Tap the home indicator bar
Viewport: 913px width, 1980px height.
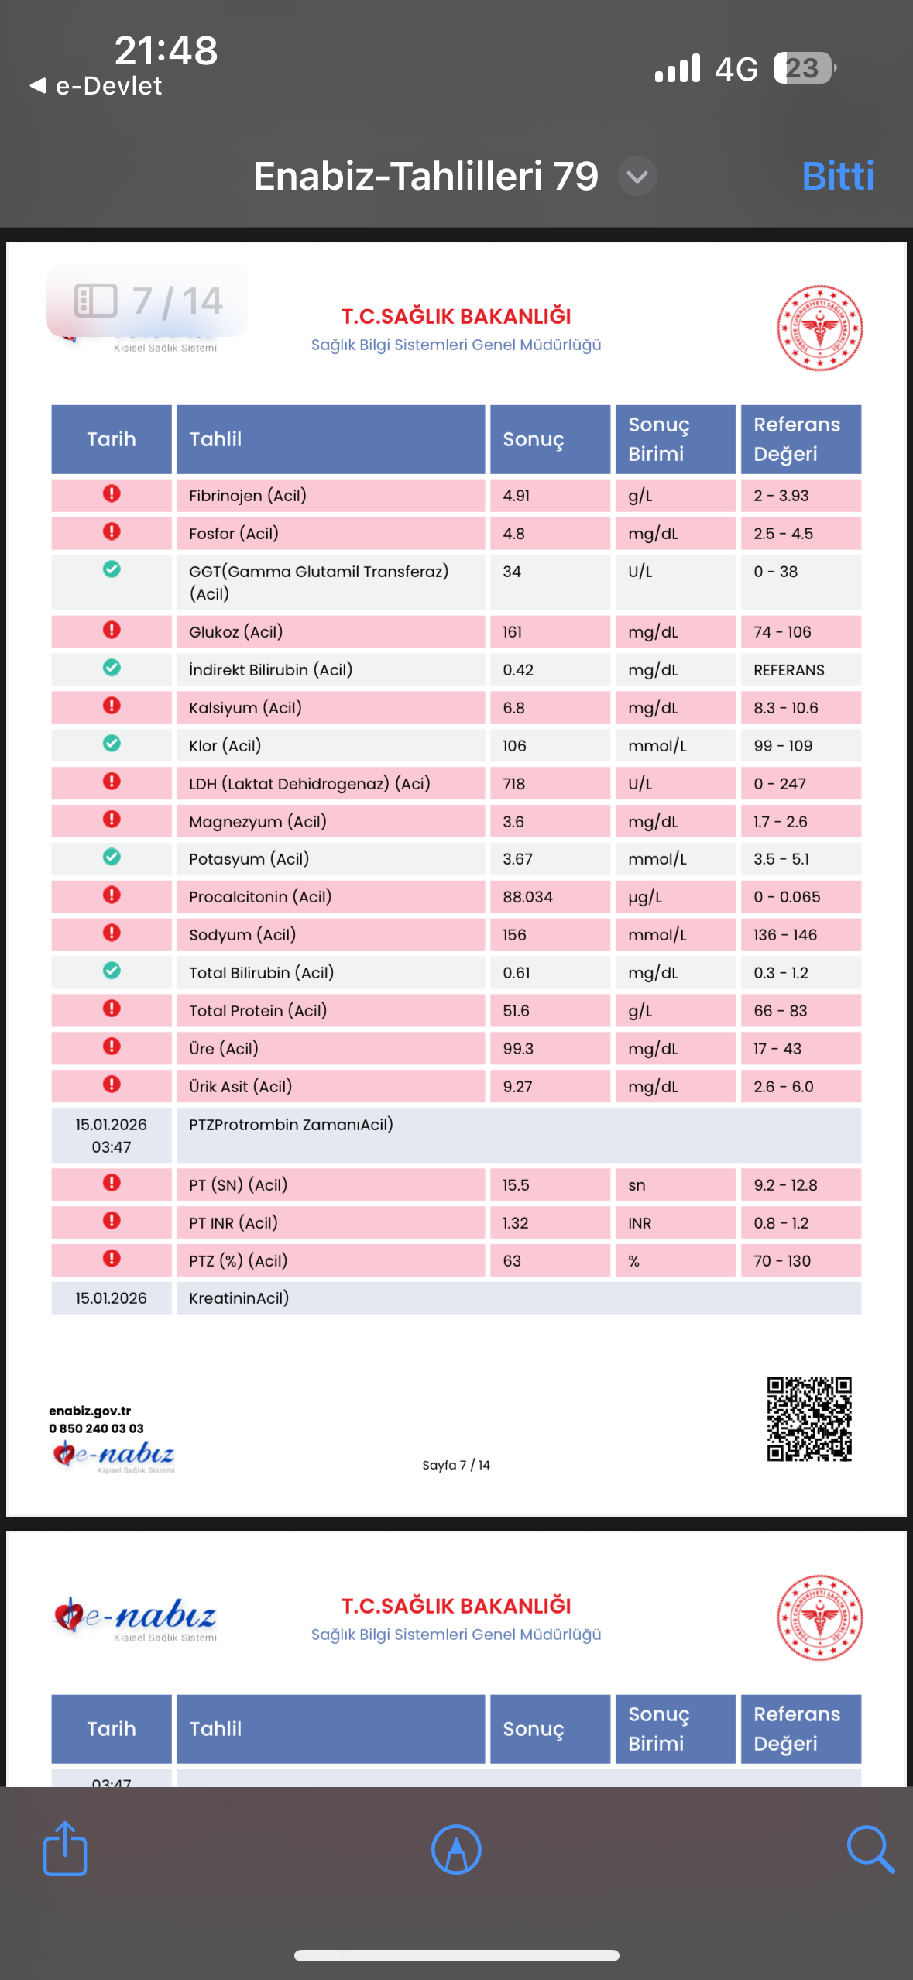pos(456,1956)
